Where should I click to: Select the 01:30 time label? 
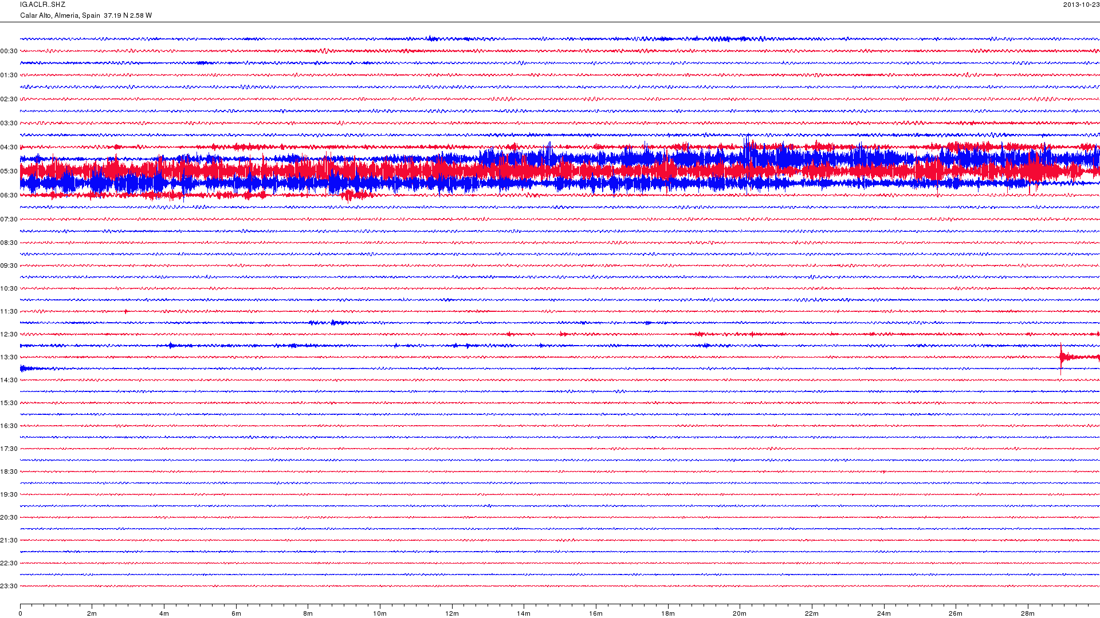(x=9, y=76)
